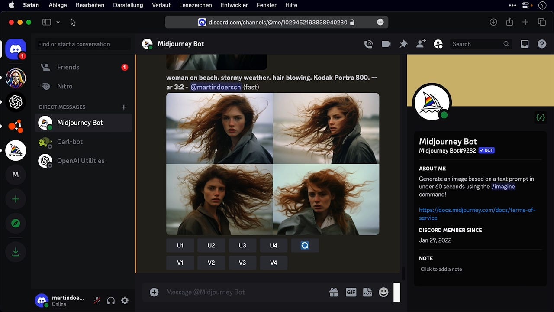Open the GIF picker
Viewport: 554px width, 312px height.
coord(351,292)
